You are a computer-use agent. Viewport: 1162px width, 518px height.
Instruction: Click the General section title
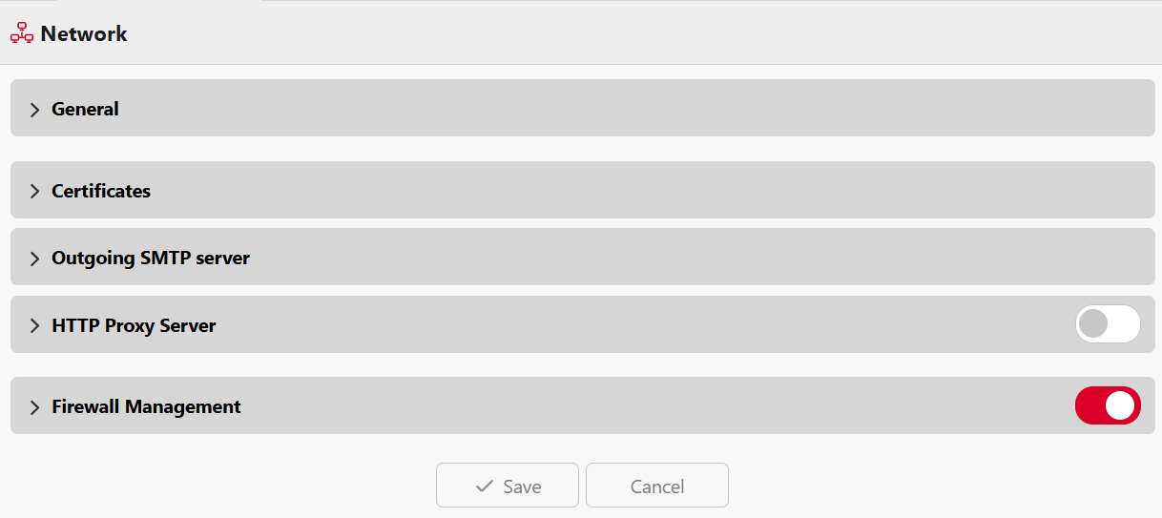[85, 109]
